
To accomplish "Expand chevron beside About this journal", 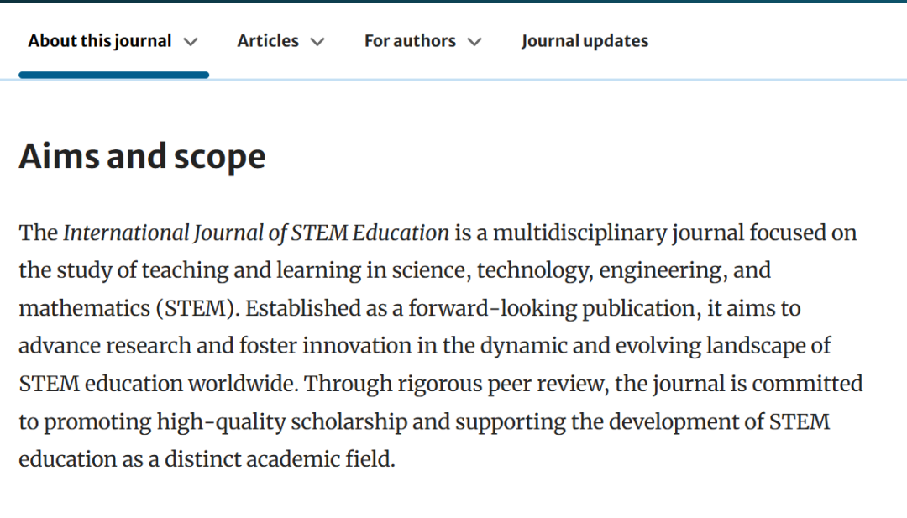I will 191,42.
